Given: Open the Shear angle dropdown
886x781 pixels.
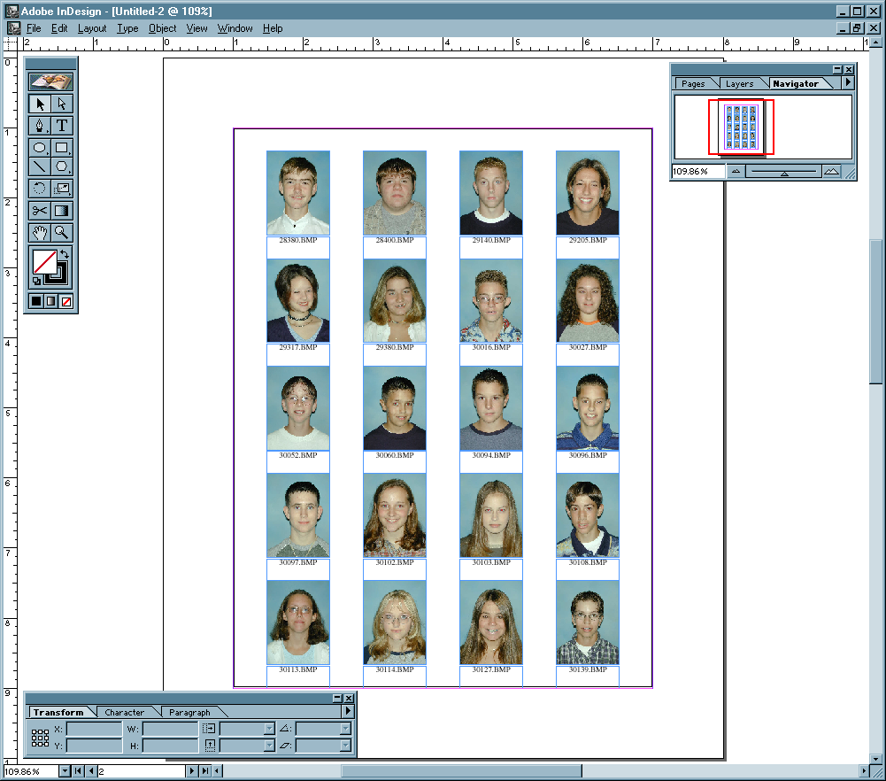Looking at the screenshot, I should point(345,746).
